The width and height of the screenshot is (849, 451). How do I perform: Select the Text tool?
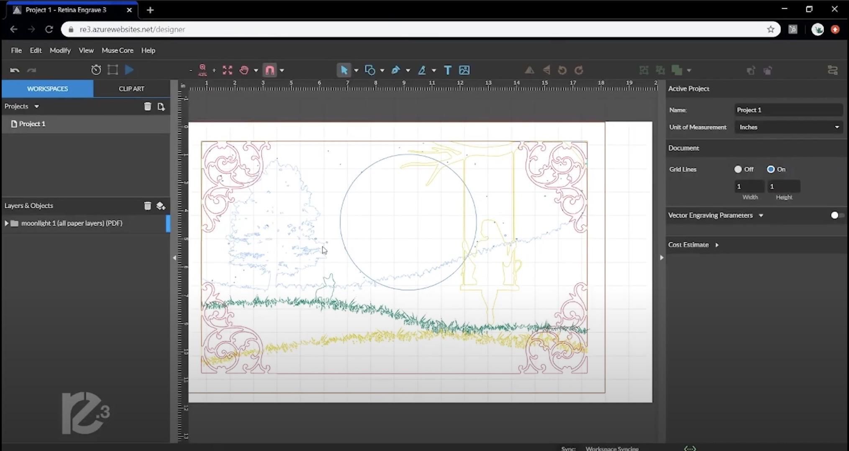[x=447, y=70]
